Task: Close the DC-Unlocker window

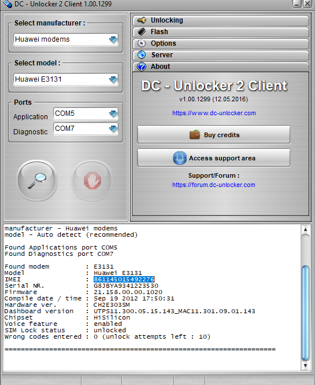Action: pyautogui.click(x=307, y=3)
